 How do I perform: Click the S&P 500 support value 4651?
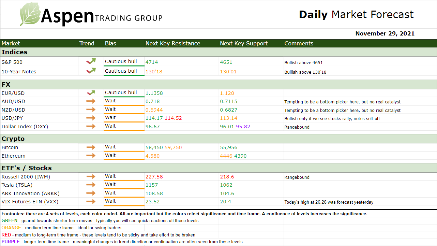click(226, 62)
